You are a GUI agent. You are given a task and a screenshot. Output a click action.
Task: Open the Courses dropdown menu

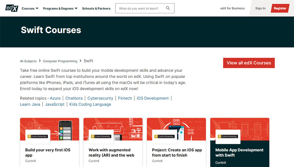click(x=30, y=8)
